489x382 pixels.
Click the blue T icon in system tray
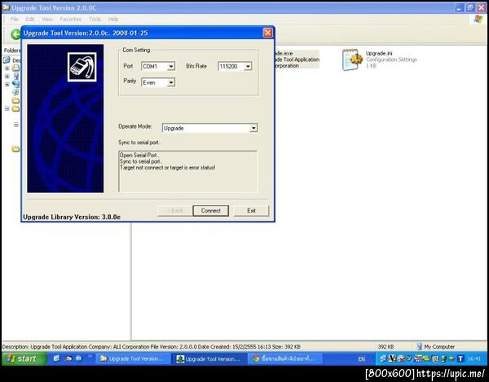click(460, 358)
